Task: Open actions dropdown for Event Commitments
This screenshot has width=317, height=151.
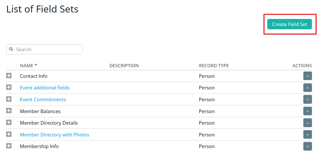Action: click(308, 100)
